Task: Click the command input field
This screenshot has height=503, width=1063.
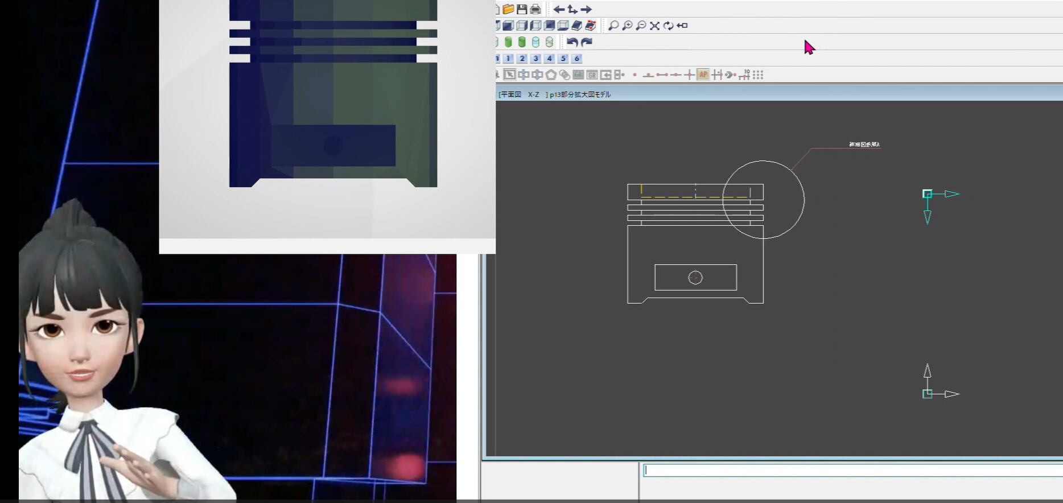Action: pos(851,471)
